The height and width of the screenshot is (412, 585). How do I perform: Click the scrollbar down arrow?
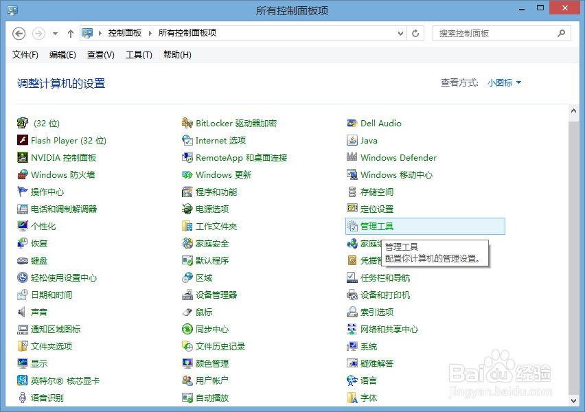pos(573,401)
